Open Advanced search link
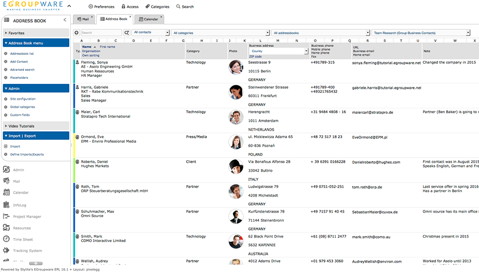This screenshot has width=479, height=272. [22, 69]
